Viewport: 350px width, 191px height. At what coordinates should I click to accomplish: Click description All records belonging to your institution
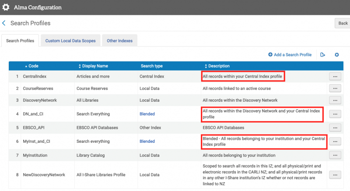tap(239, 155)
